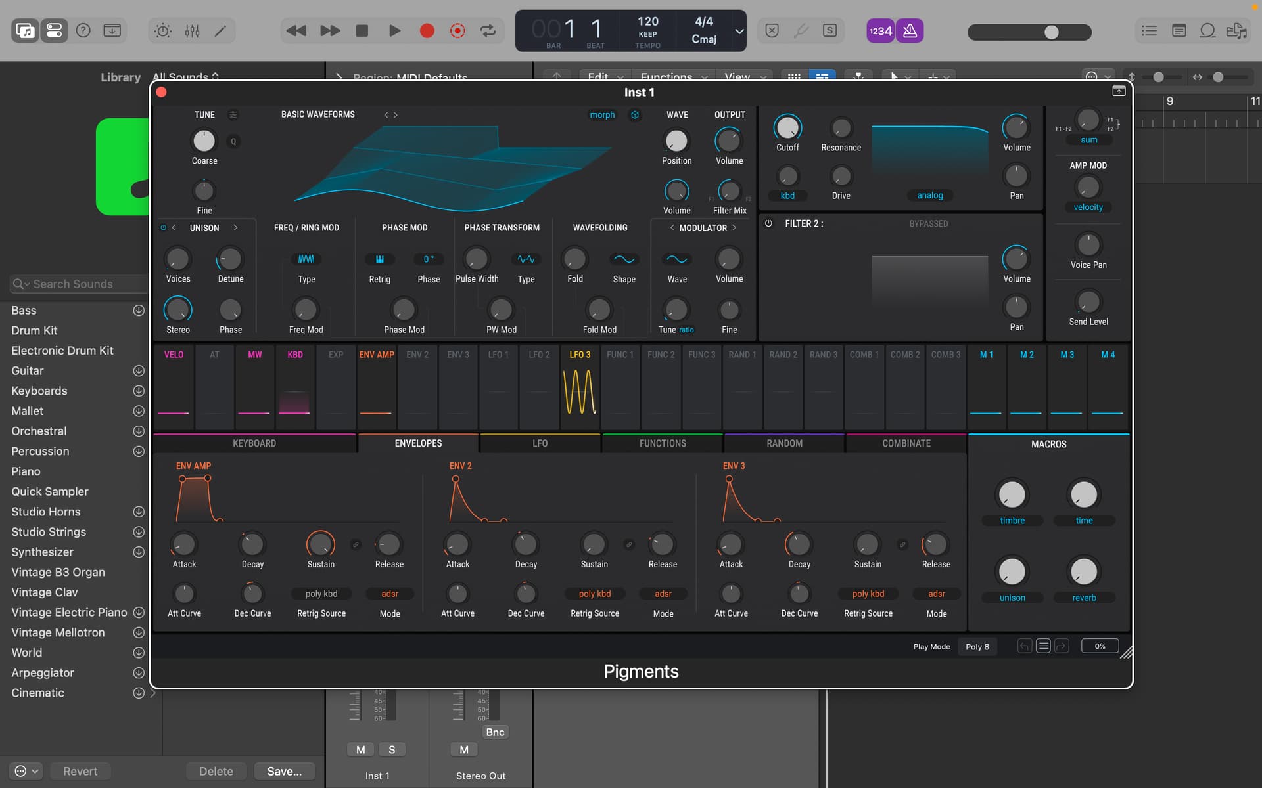Open the ENVELOPES tab
Image resolution: width=1262 pixels, height=788 pixels.
click(418, 443)
